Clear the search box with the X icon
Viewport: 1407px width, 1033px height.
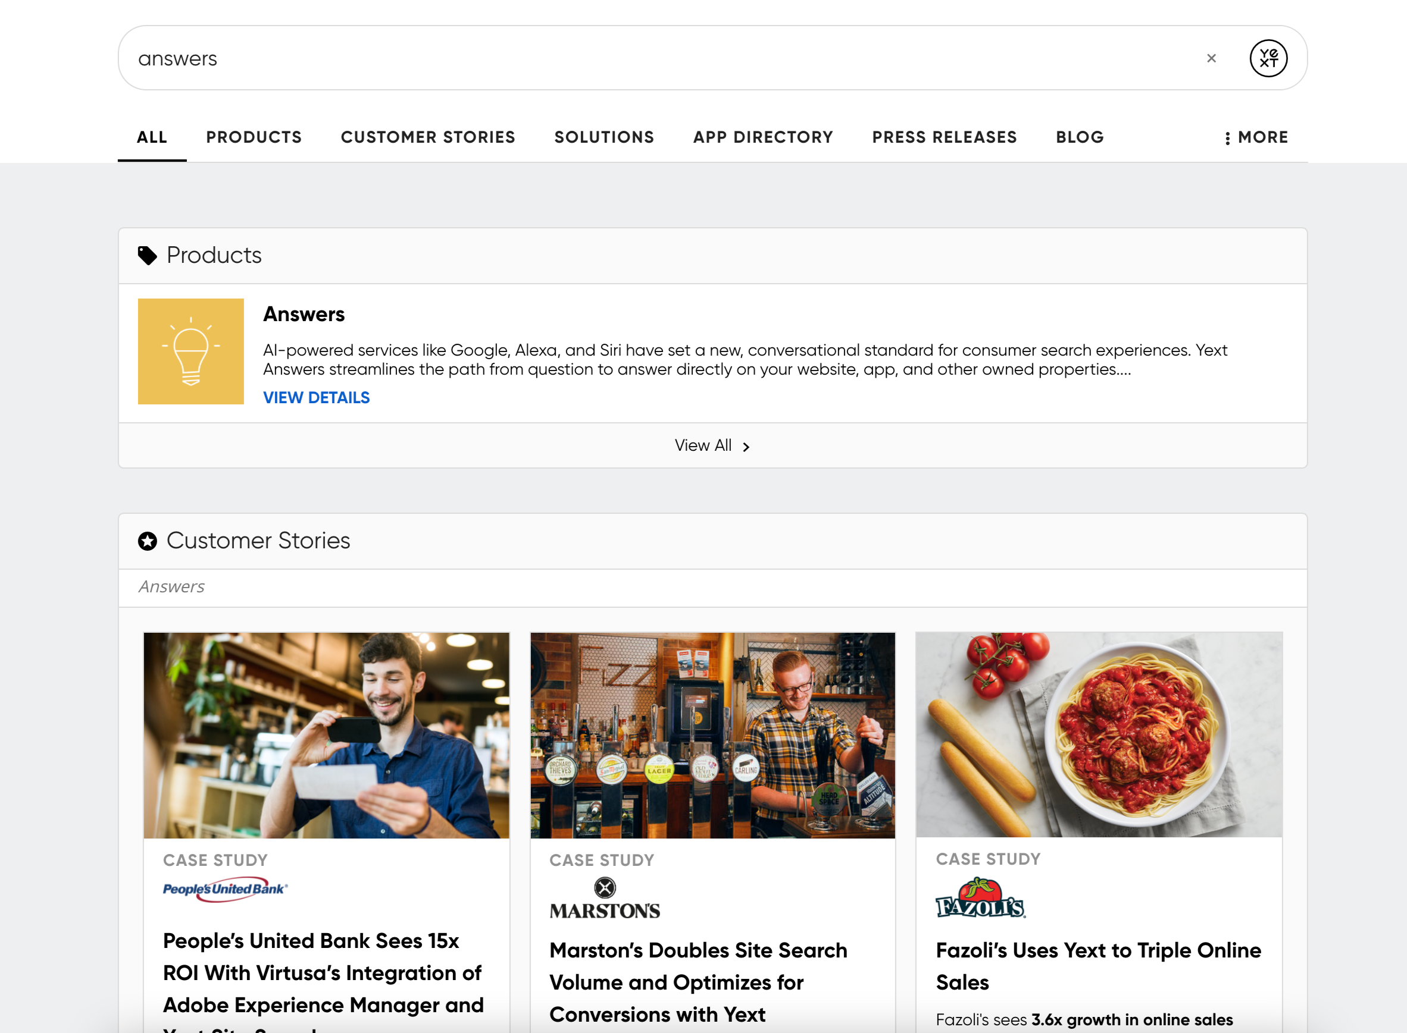tap(1211, 58)
